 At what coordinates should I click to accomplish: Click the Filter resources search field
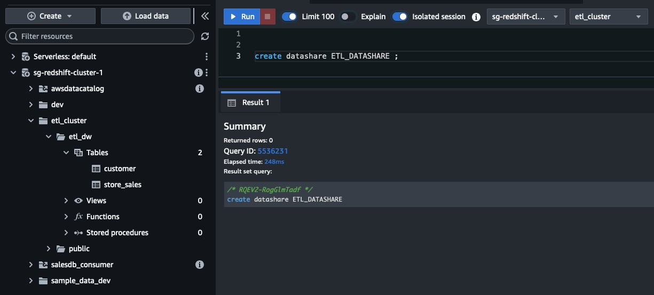pyautogui.click(x=100, y=36)
